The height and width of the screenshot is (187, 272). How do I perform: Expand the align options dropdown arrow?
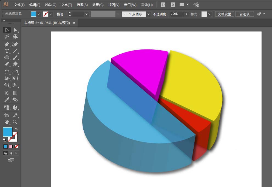pos(264,14)
